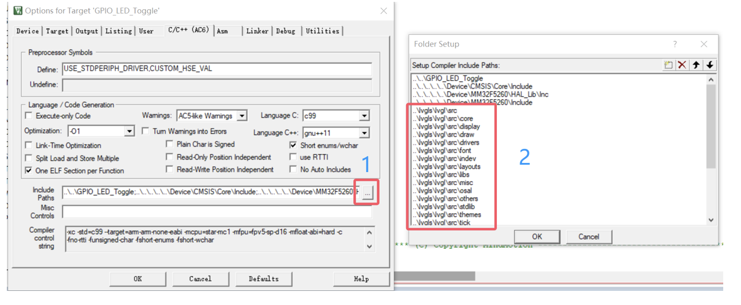
Task: Switch to the Utilities tab
Action: 323,31
